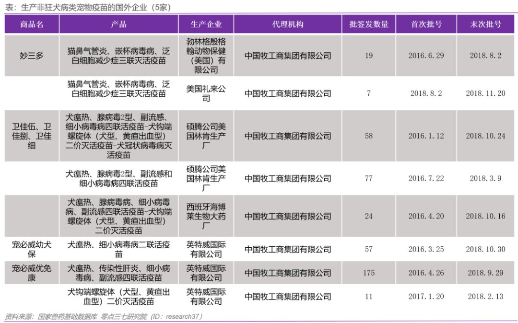Select the date 2016.1.12
This screenshot has width=518, height=323.
[x=426, y=136]
